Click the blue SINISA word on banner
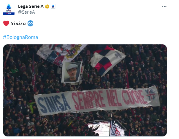The height and width of the screenshot is (139, 179). point(54,104)
